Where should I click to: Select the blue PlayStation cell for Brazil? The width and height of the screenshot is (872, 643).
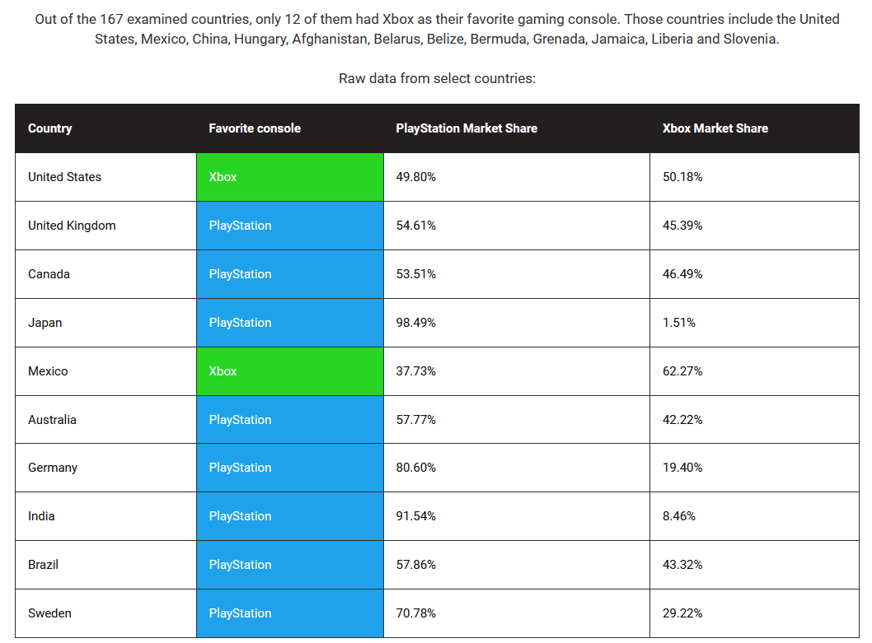(290, 565)
